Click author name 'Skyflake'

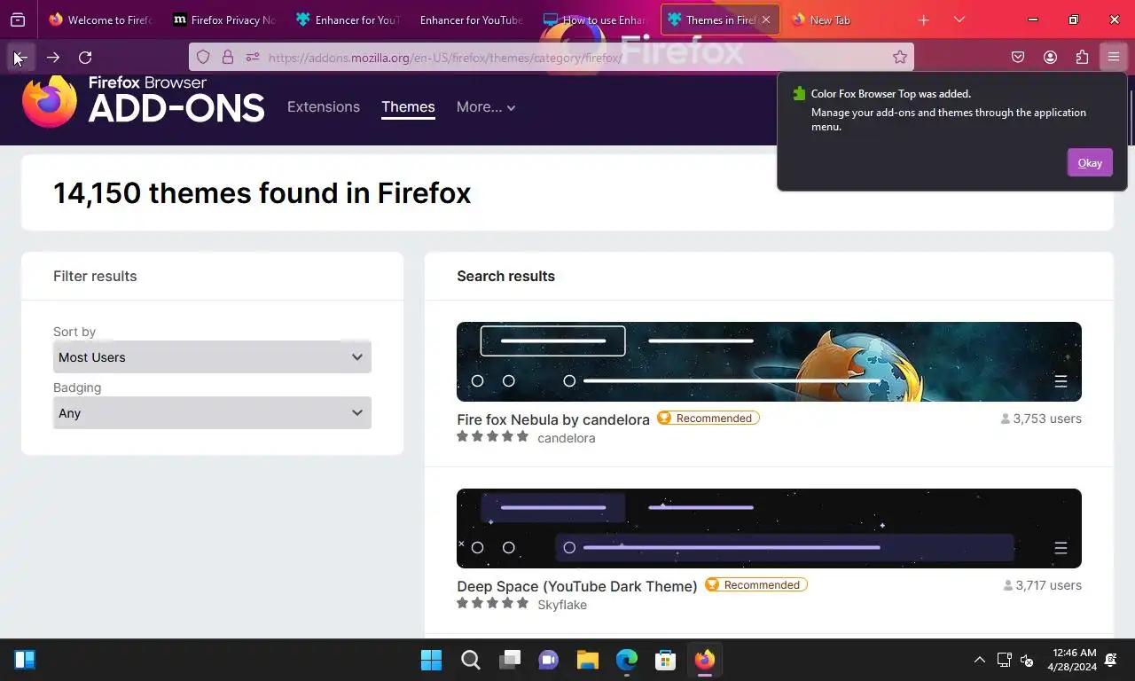[562, 605]
